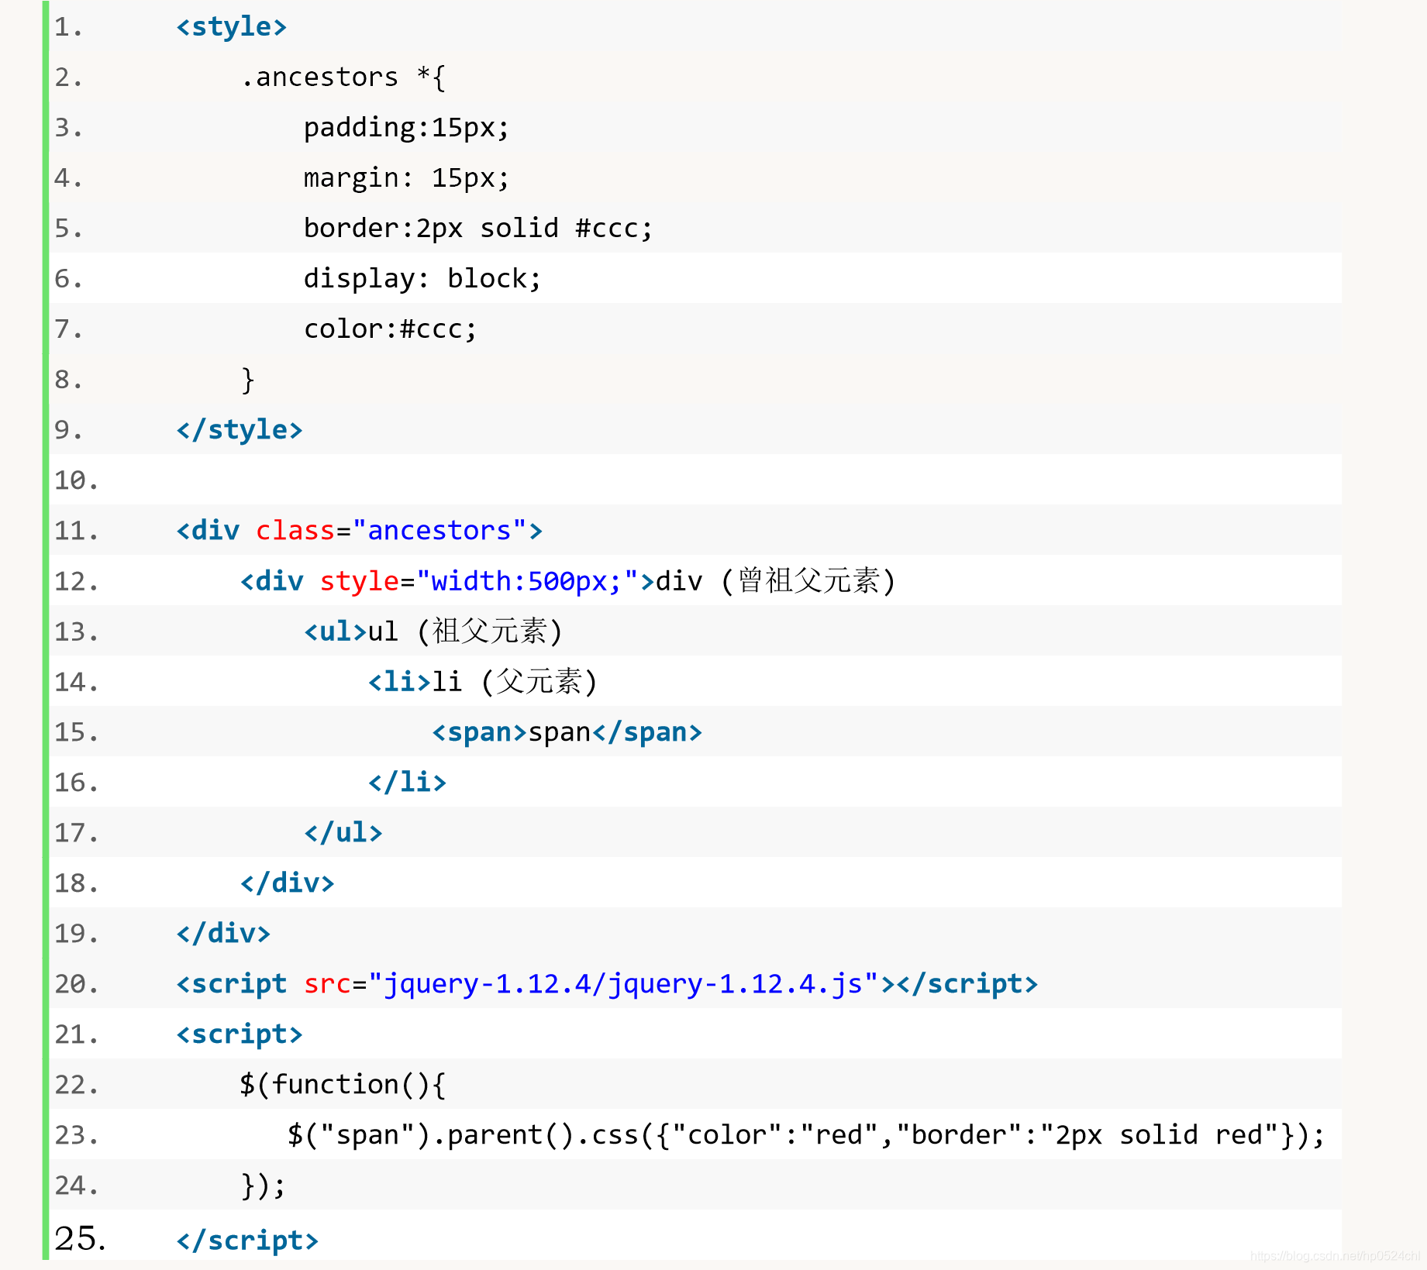Click the line number 23
This screenshot has width=1427, height=1270.
click(x=76, y=1135)
